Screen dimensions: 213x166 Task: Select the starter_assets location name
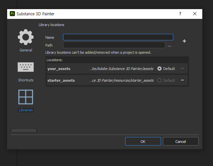[61, 80]
